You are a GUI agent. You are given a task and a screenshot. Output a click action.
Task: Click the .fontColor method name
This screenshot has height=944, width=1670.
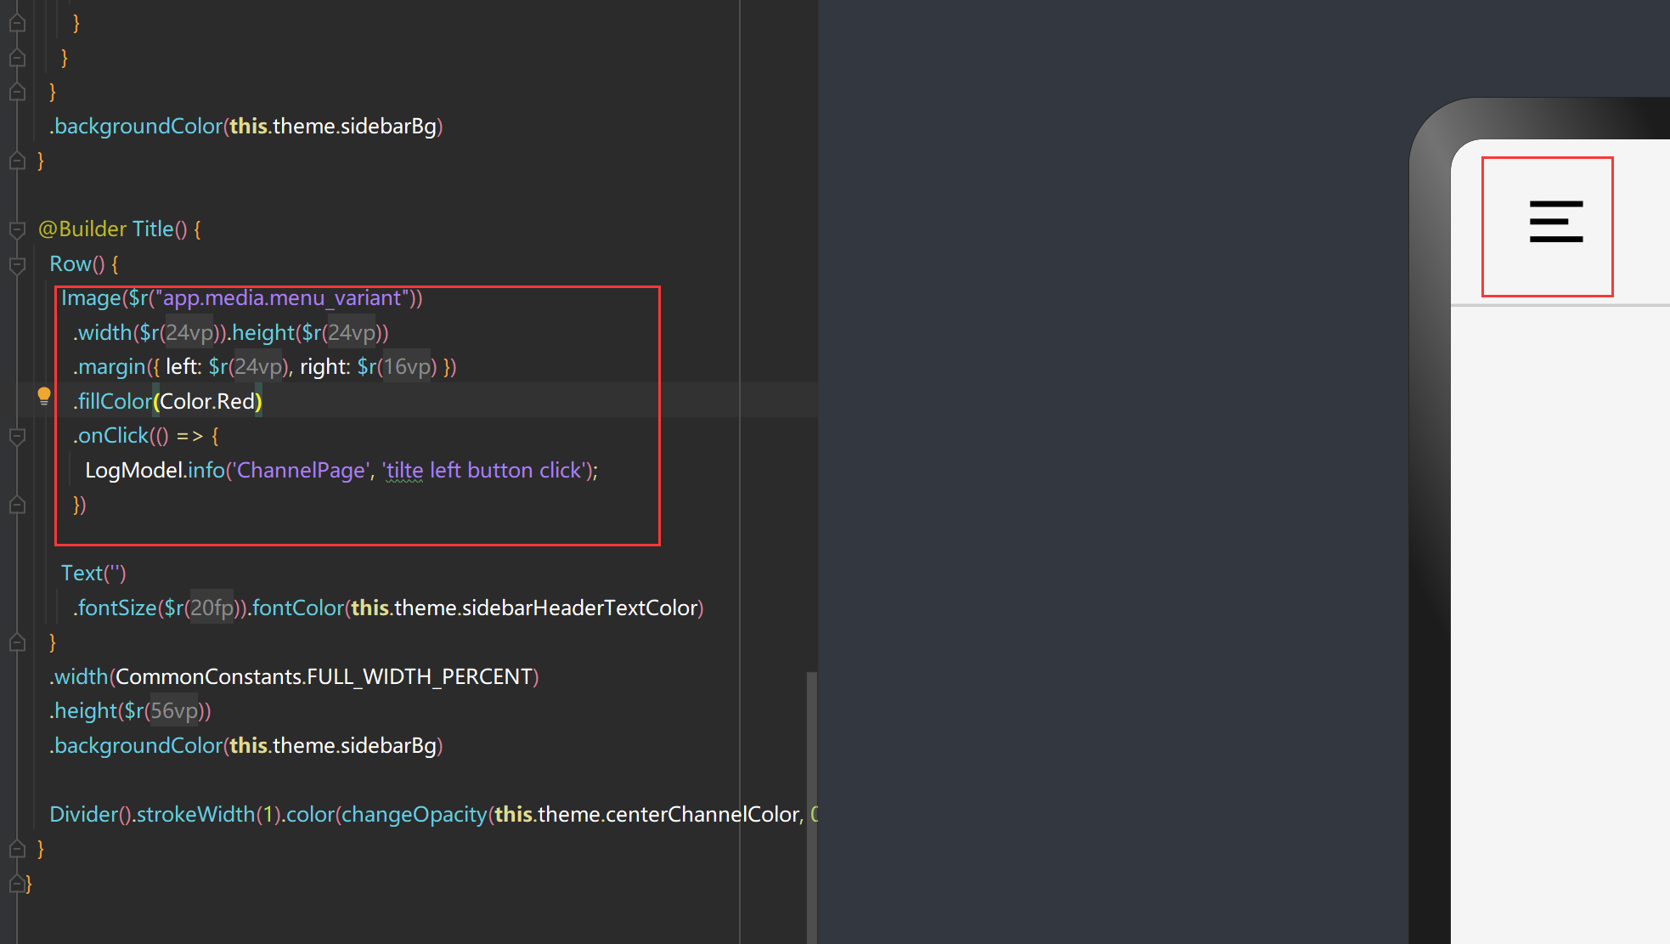pos(296,608)
